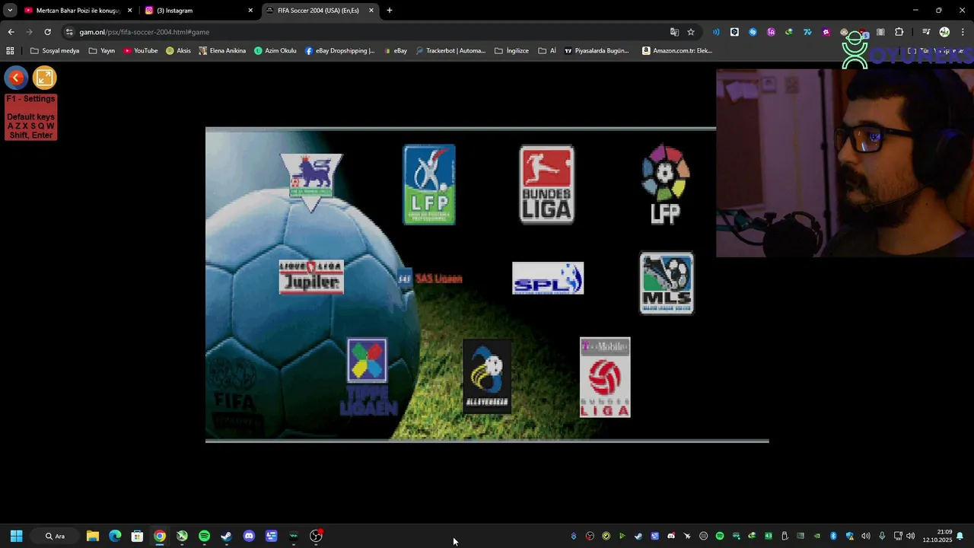The image size is (974, 548).
Task: Select the Jupiler League logo
Action: click(x=311, y=277)
